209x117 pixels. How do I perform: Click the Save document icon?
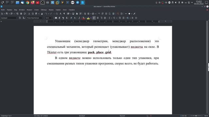coord(12,14)
